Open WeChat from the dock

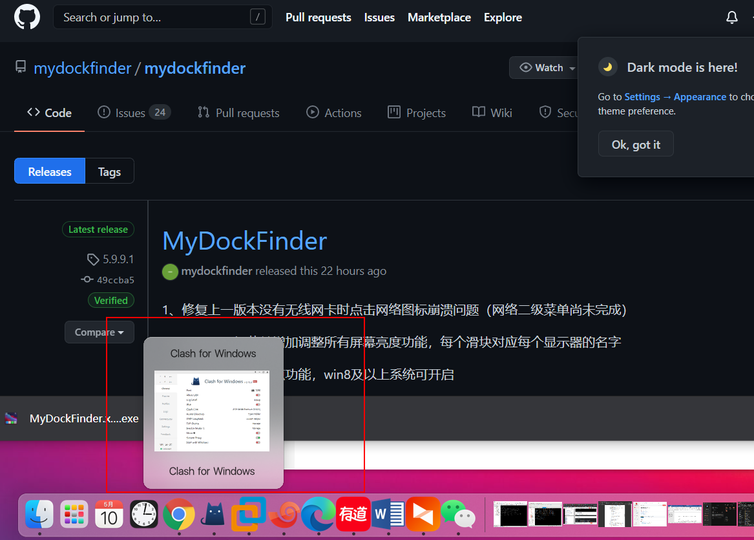459,514
